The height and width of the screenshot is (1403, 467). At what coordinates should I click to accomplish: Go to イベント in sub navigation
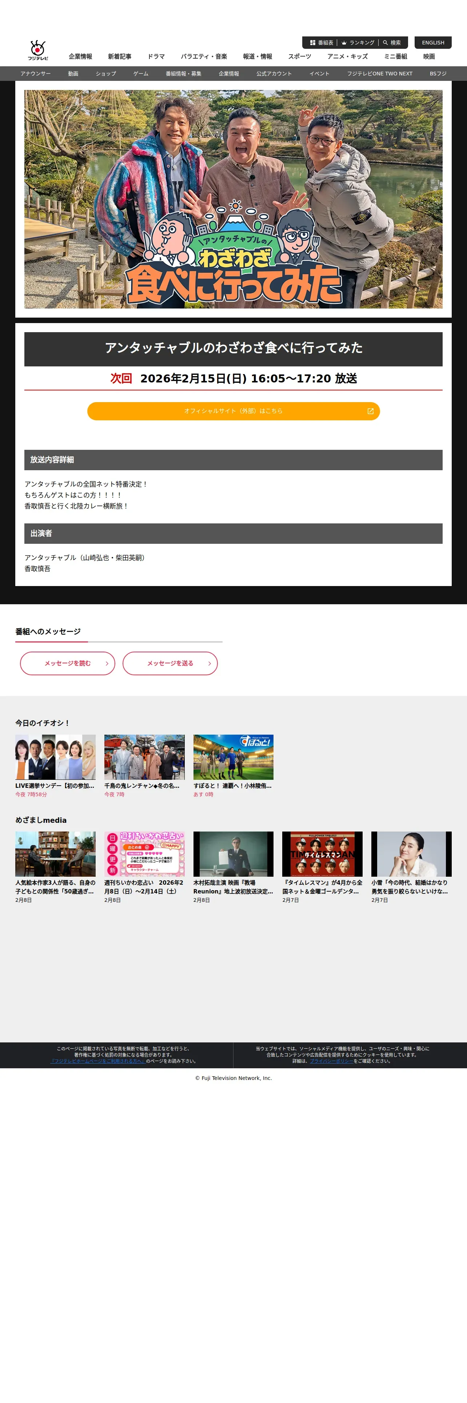click(319, 74)
